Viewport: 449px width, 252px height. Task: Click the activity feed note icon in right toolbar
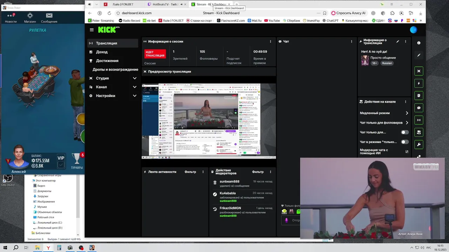[419, 96]
